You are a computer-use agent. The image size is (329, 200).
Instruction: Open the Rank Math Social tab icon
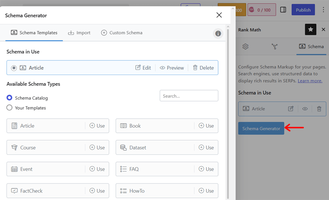click(274, 47)
